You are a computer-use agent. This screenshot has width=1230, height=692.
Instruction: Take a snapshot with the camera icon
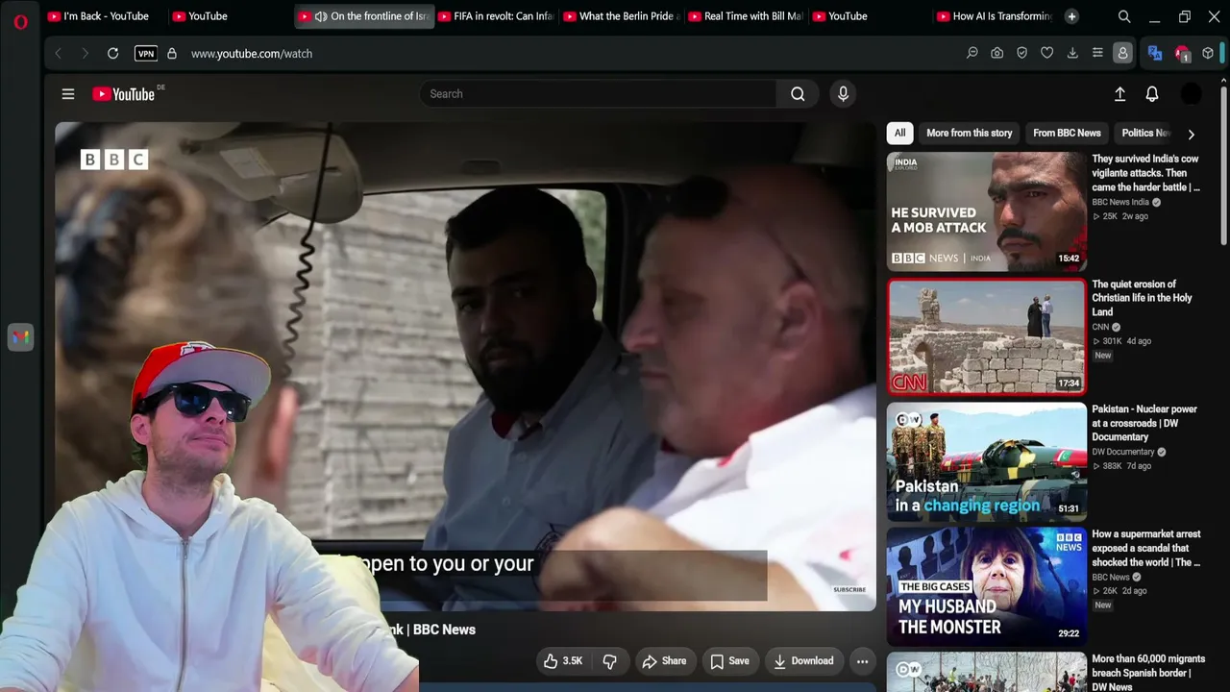997,54
